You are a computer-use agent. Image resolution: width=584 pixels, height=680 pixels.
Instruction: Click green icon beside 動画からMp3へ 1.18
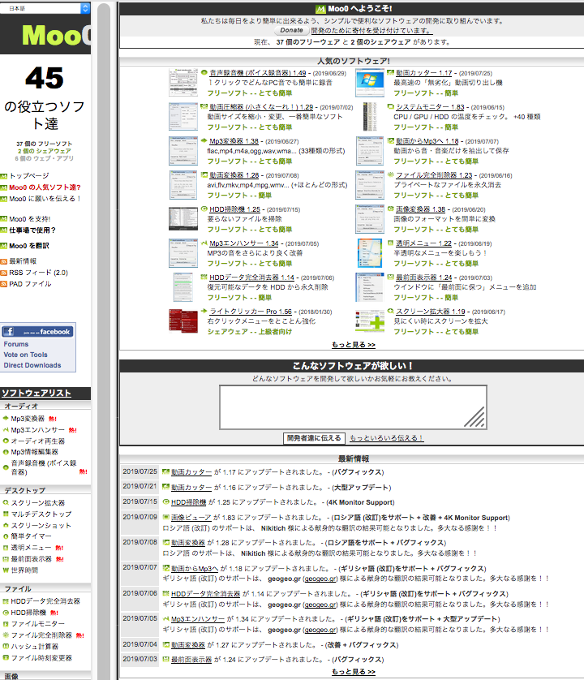[x=391, y=141]
